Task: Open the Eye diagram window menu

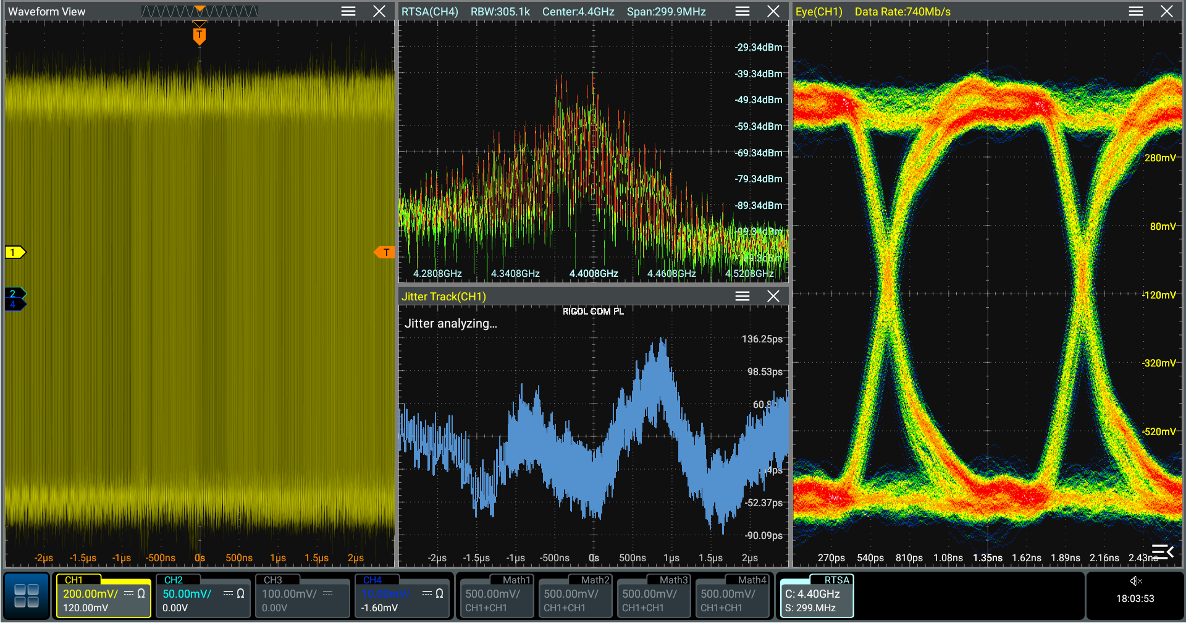Action: [1136, 11]
